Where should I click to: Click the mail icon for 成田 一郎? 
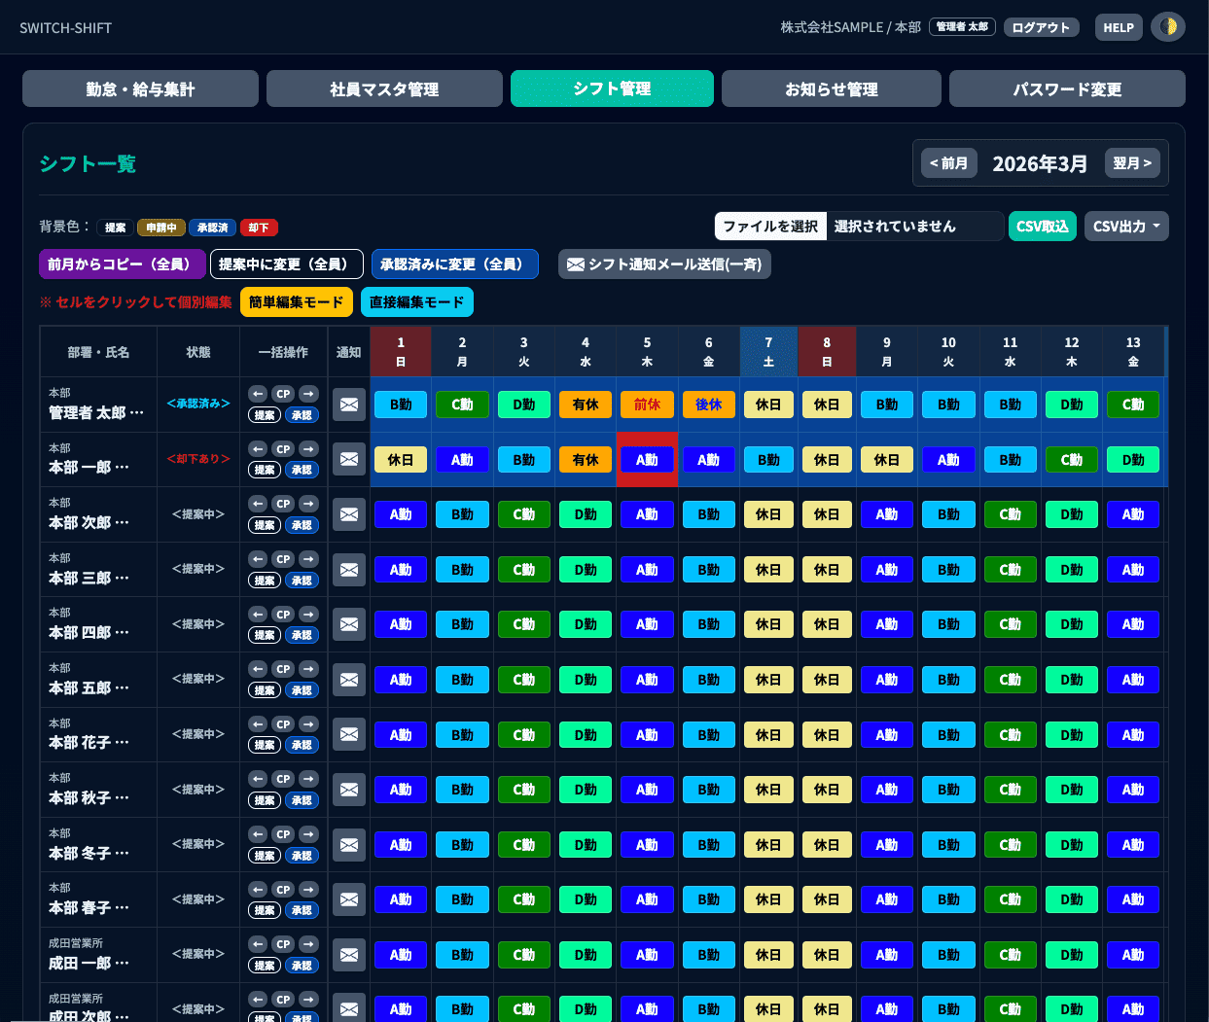tap(349, 955)
